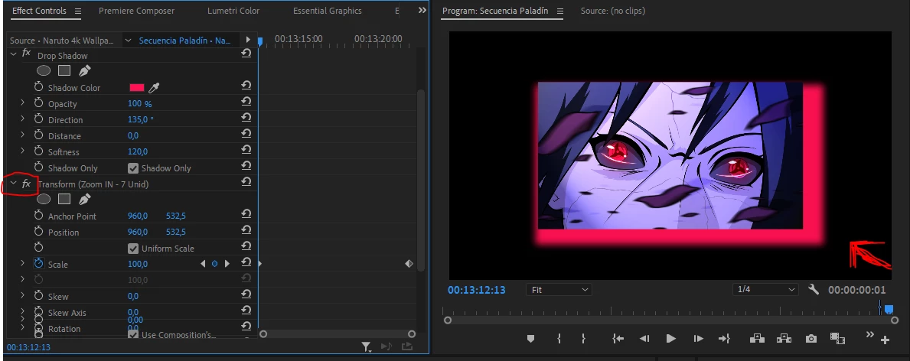The width and height of the screenshot is (910, 361).
Task: Step forward one frame
Action: click(698, 339)
